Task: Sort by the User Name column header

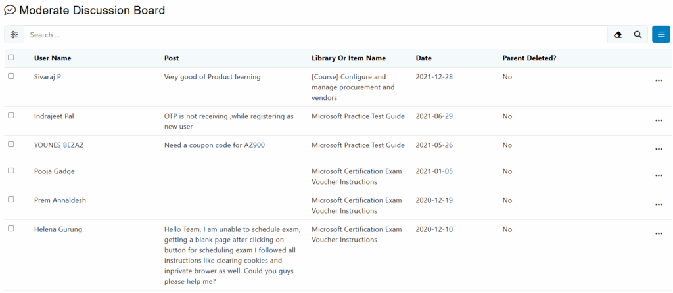Action: point(53,58)
